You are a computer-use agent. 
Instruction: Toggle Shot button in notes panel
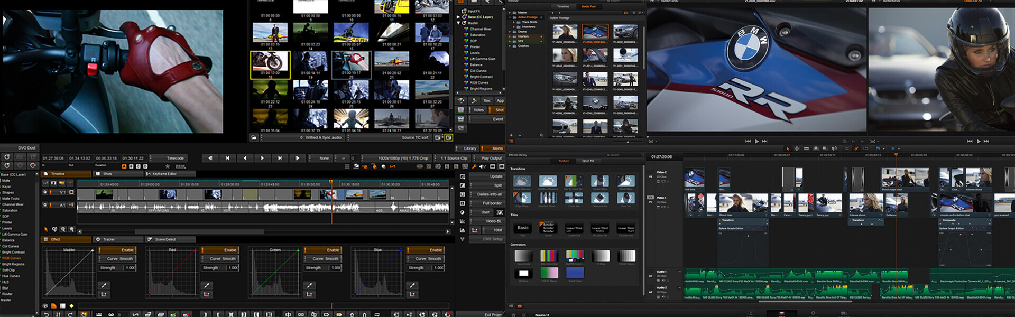[497, 110]
